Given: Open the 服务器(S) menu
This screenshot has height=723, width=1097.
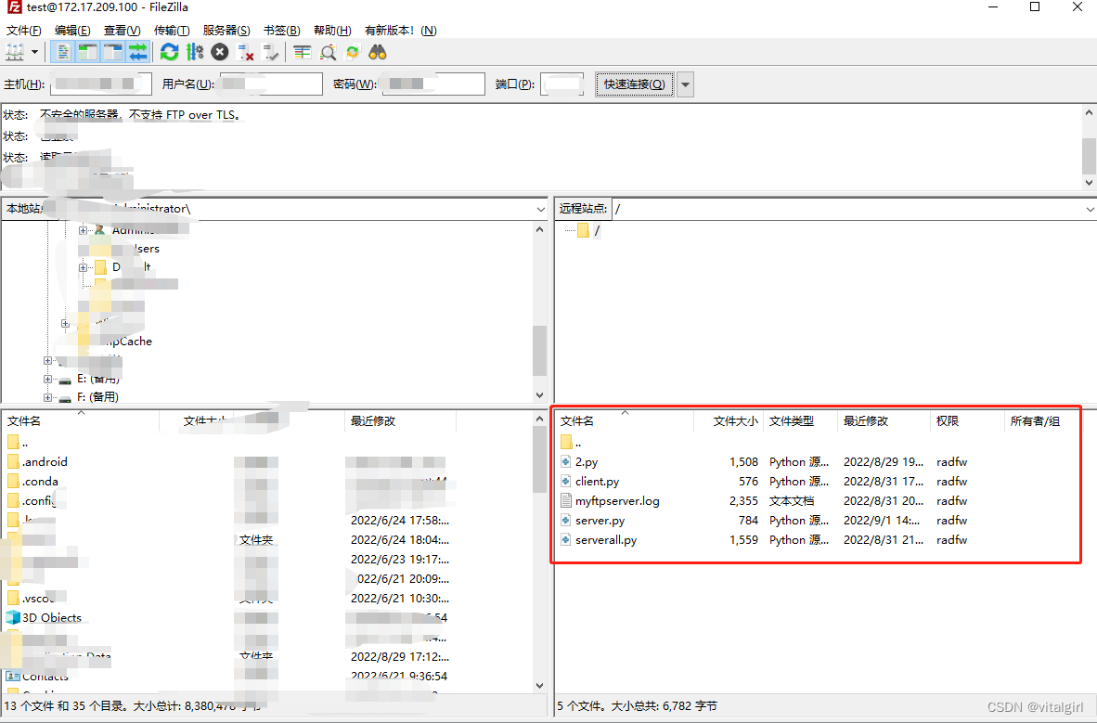Looking at the screenshot, I should (x=226, y=30).
